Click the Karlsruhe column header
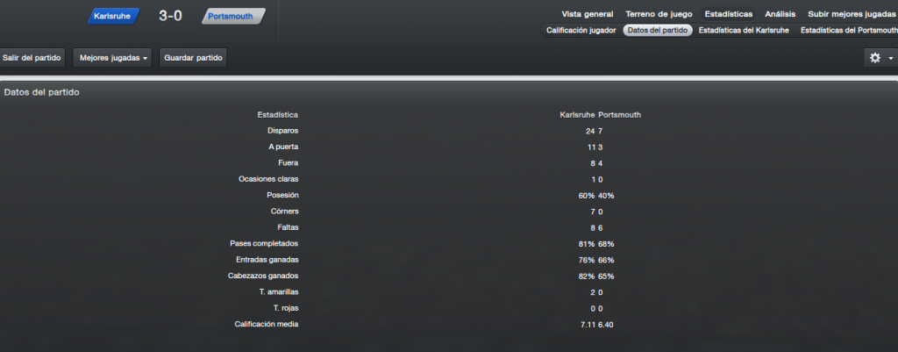The width and height of the screenshot is (898, 352). click(x=577, y=115)
